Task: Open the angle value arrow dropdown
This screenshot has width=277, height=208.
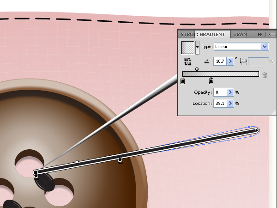Action: [x=230, y=61]
